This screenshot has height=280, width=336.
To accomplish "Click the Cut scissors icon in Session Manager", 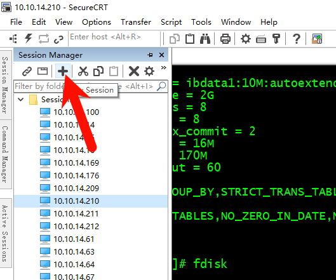I will pos(83,71).
